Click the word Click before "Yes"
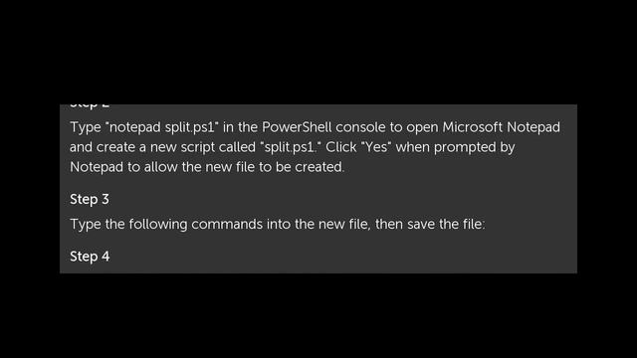Screen dimensions: 637x358 (341, 147)
